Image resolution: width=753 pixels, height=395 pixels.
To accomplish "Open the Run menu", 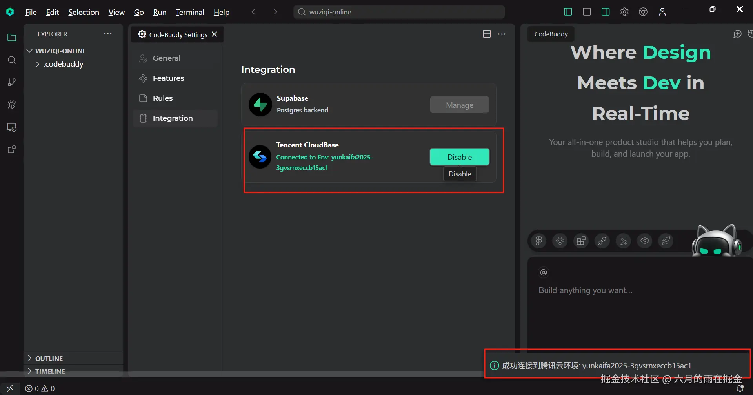I will (x=160, y=12).
